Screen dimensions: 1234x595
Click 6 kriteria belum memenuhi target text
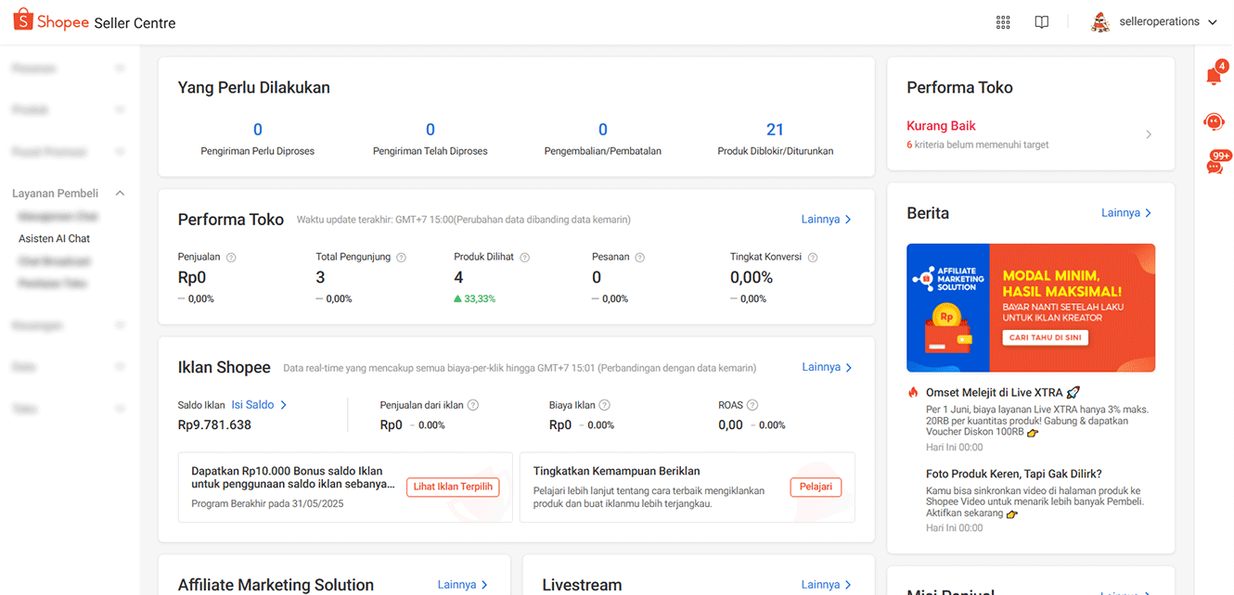(x=978, y=145)
